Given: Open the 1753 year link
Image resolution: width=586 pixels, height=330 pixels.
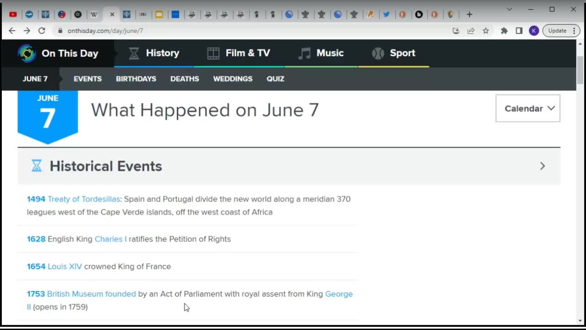Looking at the screenshot, I should point(36,294).
